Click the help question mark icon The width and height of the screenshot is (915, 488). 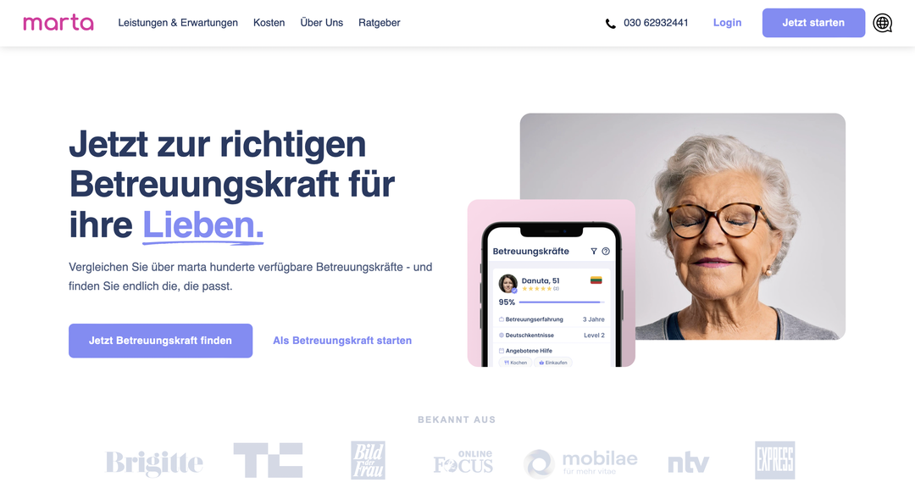click(x=606, y=252)
